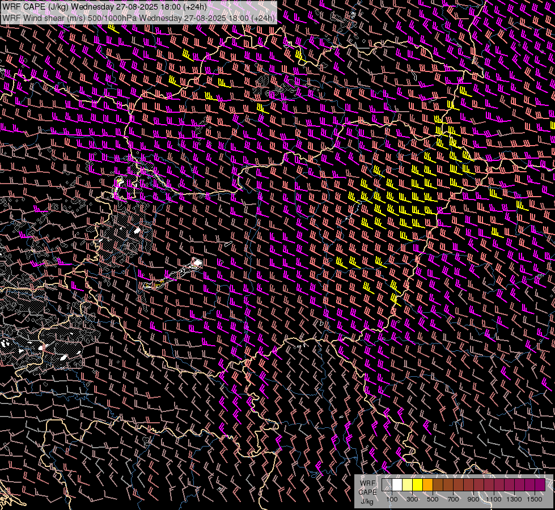Click the WRF CAPE title line
Screen dimensions: 555x510
coord(104,7)
